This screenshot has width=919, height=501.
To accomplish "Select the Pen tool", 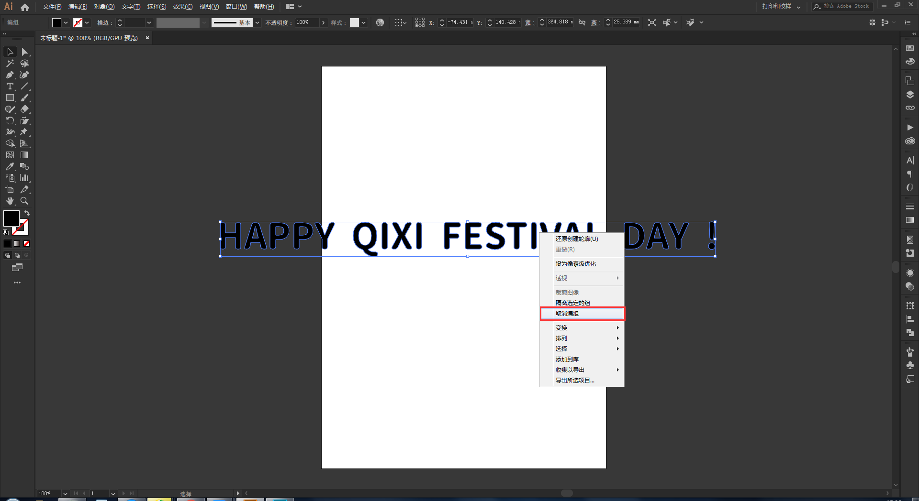I will coord(10,75).
